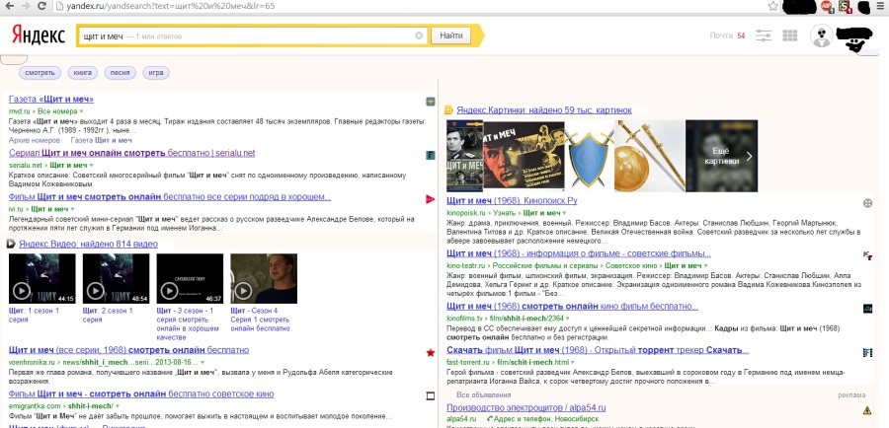The width and height of the screenshot is (889, 428).
Task: Expand voenhronika.ru result dropdown arrow
Action: pos(202,362)
